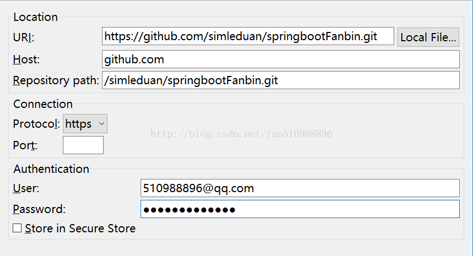This screenshot has height=256, width=473.
Task: Click the "Repository path:" label
Action: (x=56, y=80)
